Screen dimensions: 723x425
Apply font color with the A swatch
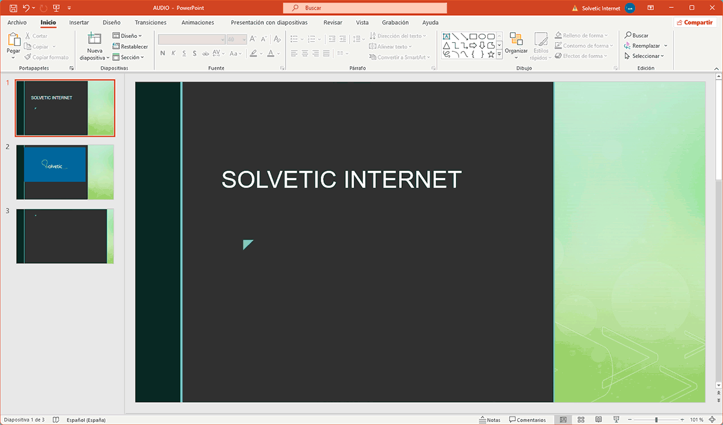(271, 54)
